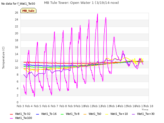The height and width of the screenshot is (123, 164).
Task: Click the magenta peak near 26 on Feb 12
Action: (98, 14)
